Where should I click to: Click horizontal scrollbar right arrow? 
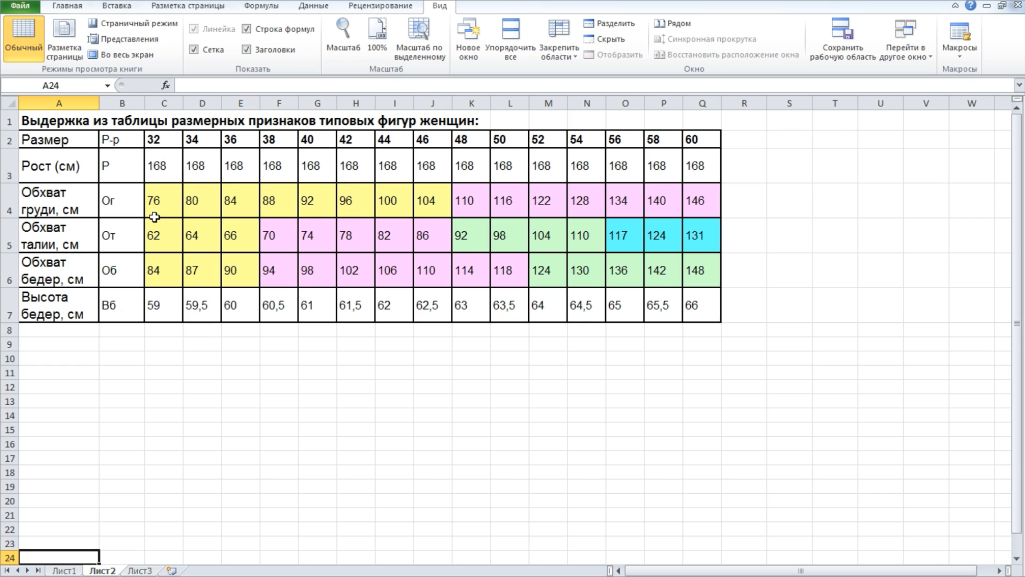[999, 571]
